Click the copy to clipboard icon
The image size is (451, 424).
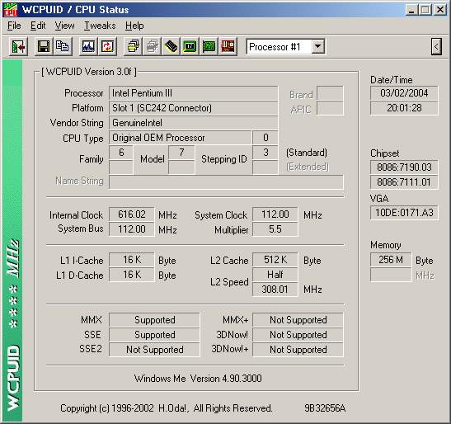(62, 46)
